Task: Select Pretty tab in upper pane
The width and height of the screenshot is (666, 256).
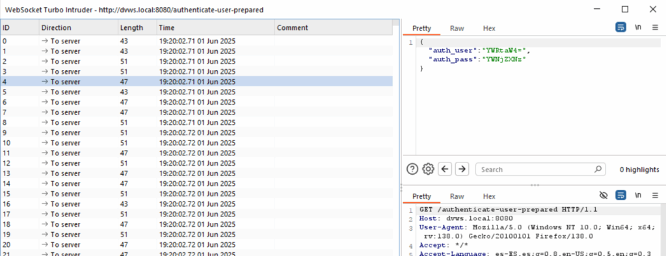Action: [421, 29]
